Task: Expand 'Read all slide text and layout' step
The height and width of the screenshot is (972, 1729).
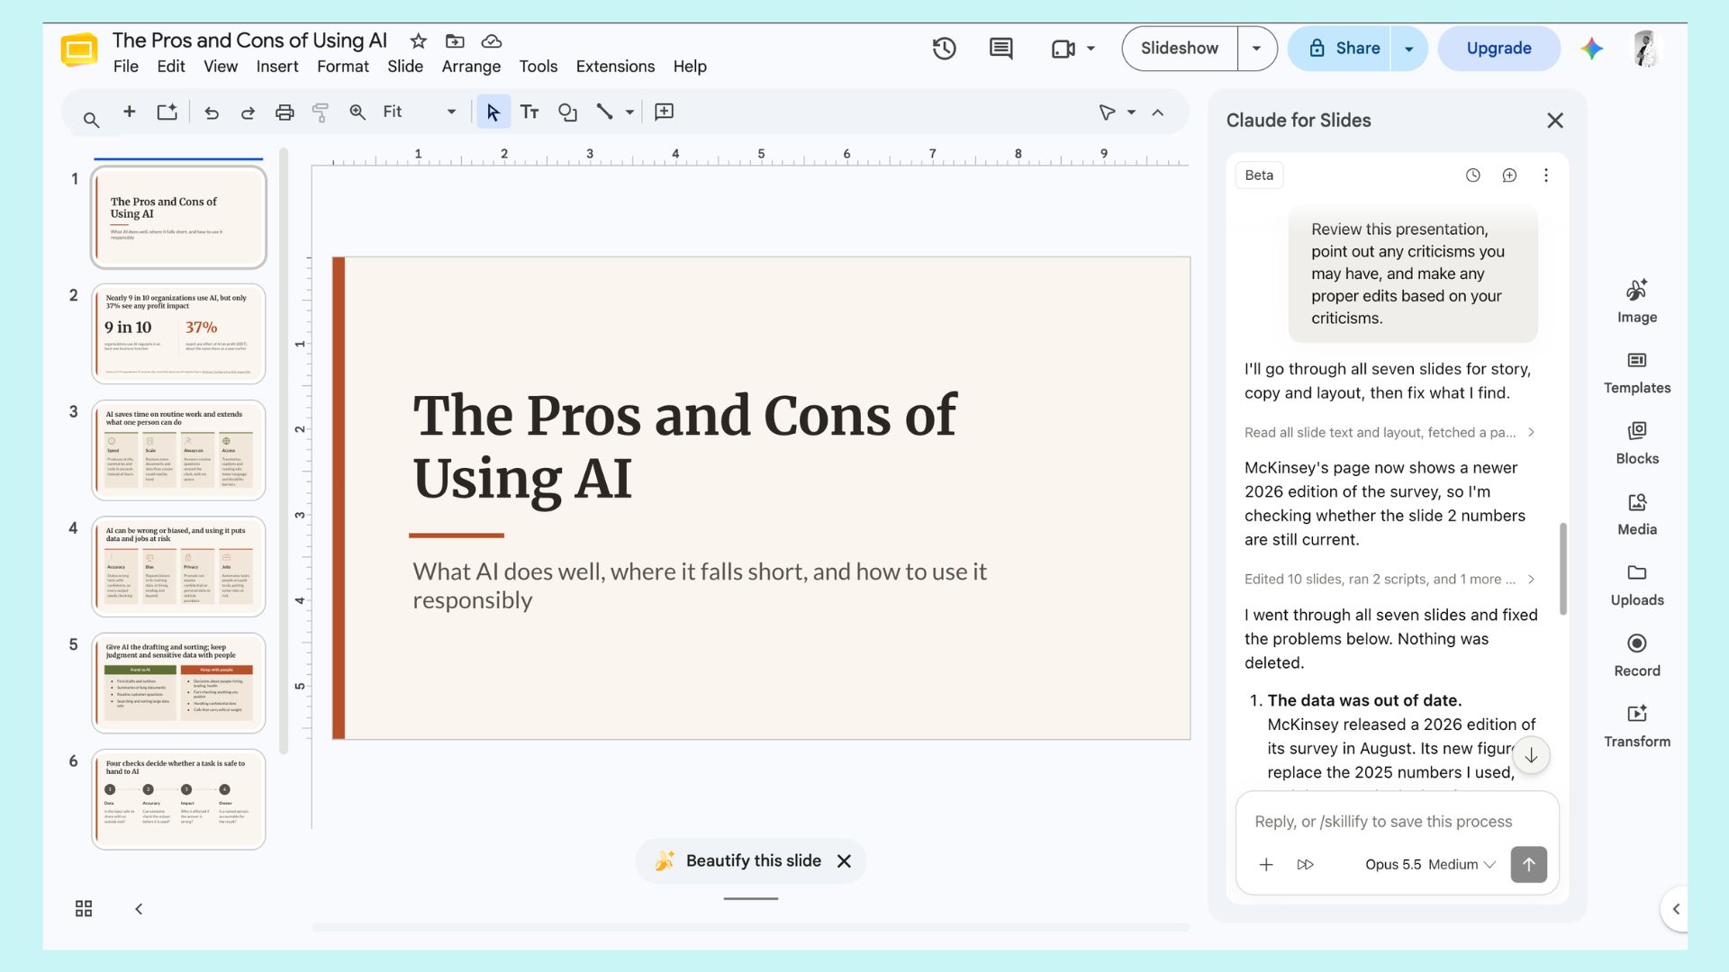Action: (x=1390, y=433)
